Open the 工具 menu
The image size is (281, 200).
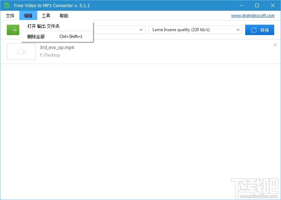pos(46,16)
